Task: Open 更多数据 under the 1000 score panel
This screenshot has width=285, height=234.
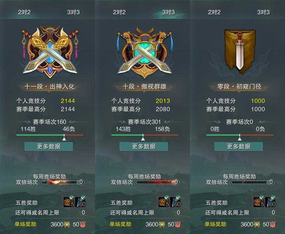Action: 239,146
